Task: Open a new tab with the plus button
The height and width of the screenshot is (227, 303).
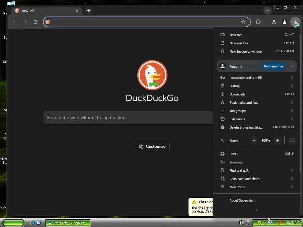Action: (x=89, y=11)
